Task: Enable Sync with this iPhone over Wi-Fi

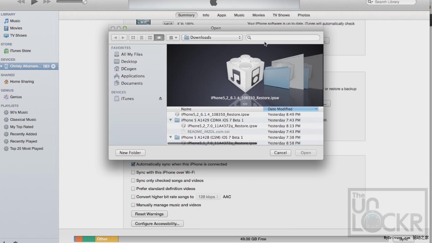Action: [133, 172]
